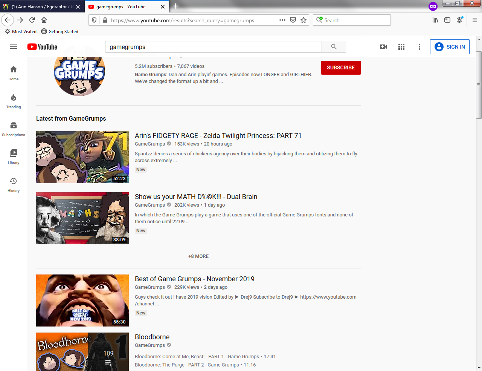Go forward with the browser forward arrow

tap(20, 20)
